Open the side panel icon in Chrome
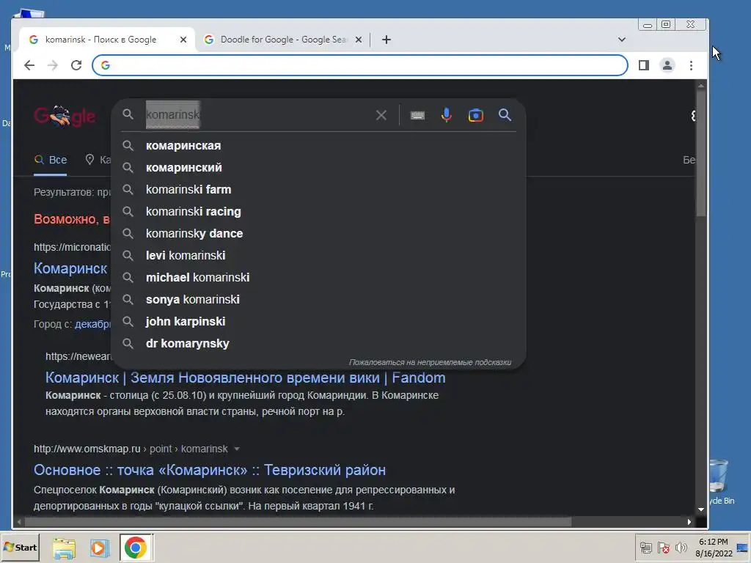This screenshot has height=563, width=751. [644, 65]
